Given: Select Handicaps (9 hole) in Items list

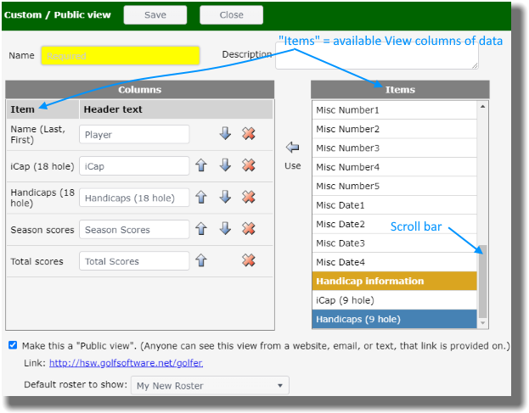Looking at the screenshot, I should point(394,319).
